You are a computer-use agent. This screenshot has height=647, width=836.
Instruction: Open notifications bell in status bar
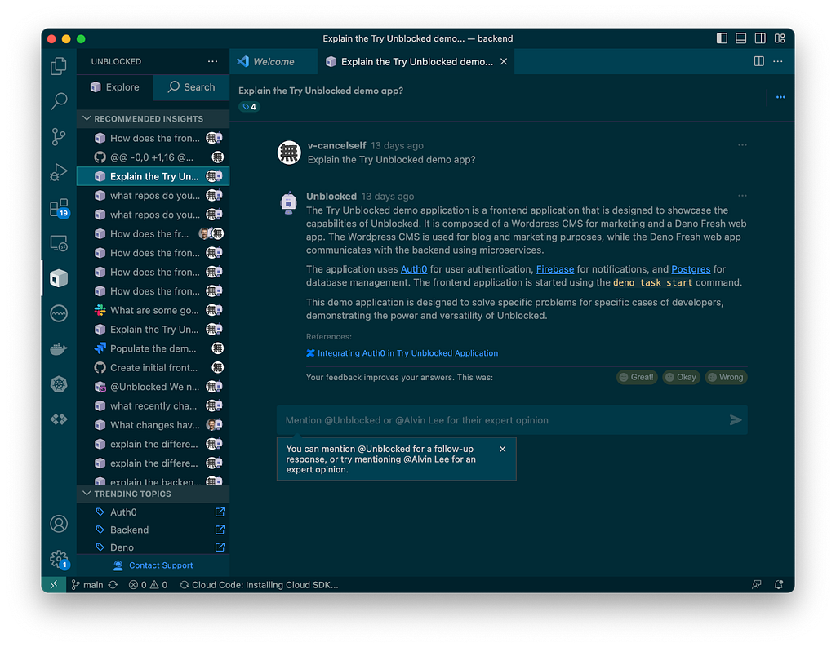click(778, 585)
